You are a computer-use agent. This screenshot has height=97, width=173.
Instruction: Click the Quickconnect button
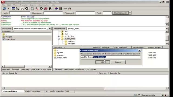click(x=120, y=13)
